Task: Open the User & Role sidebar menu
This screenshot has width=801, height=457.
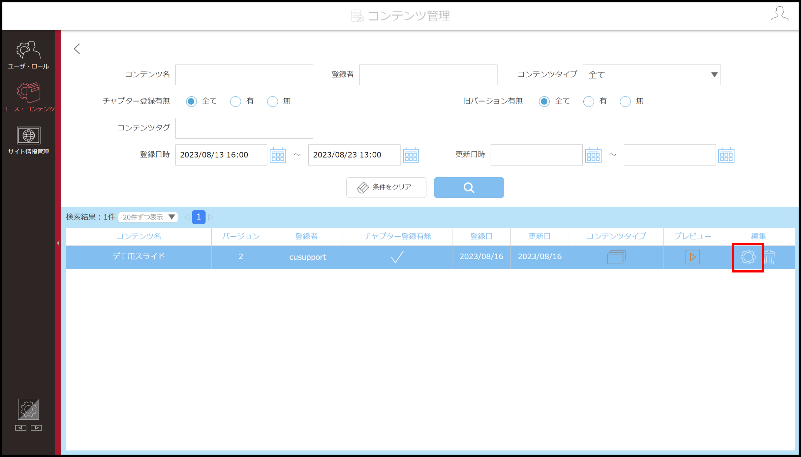Action: pyautogui.click(x=28, y=55)
